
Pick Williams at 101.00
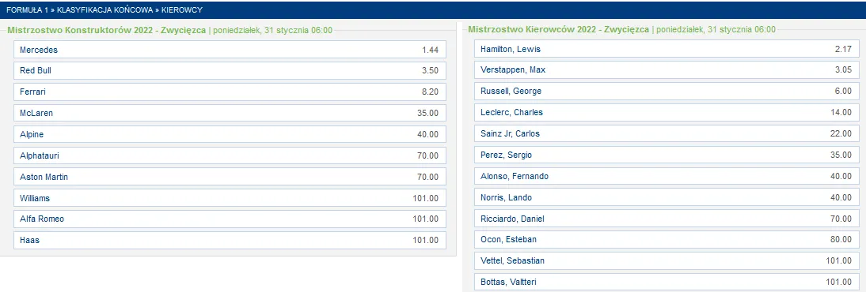tap(230, 198)
